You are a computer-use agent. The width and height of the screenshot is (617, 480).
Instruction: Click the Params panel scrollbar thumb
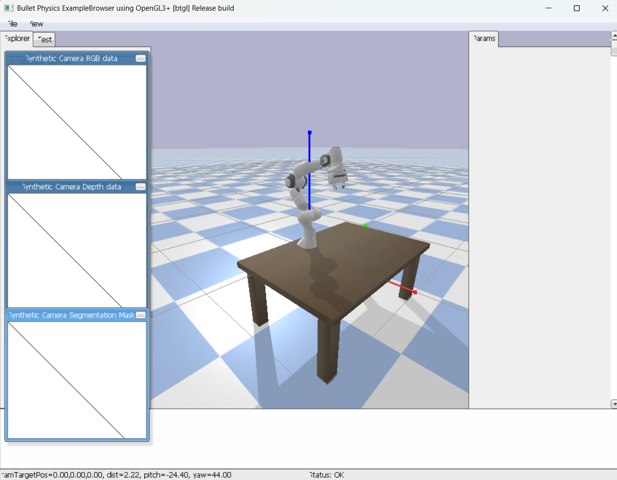(614, 48)
